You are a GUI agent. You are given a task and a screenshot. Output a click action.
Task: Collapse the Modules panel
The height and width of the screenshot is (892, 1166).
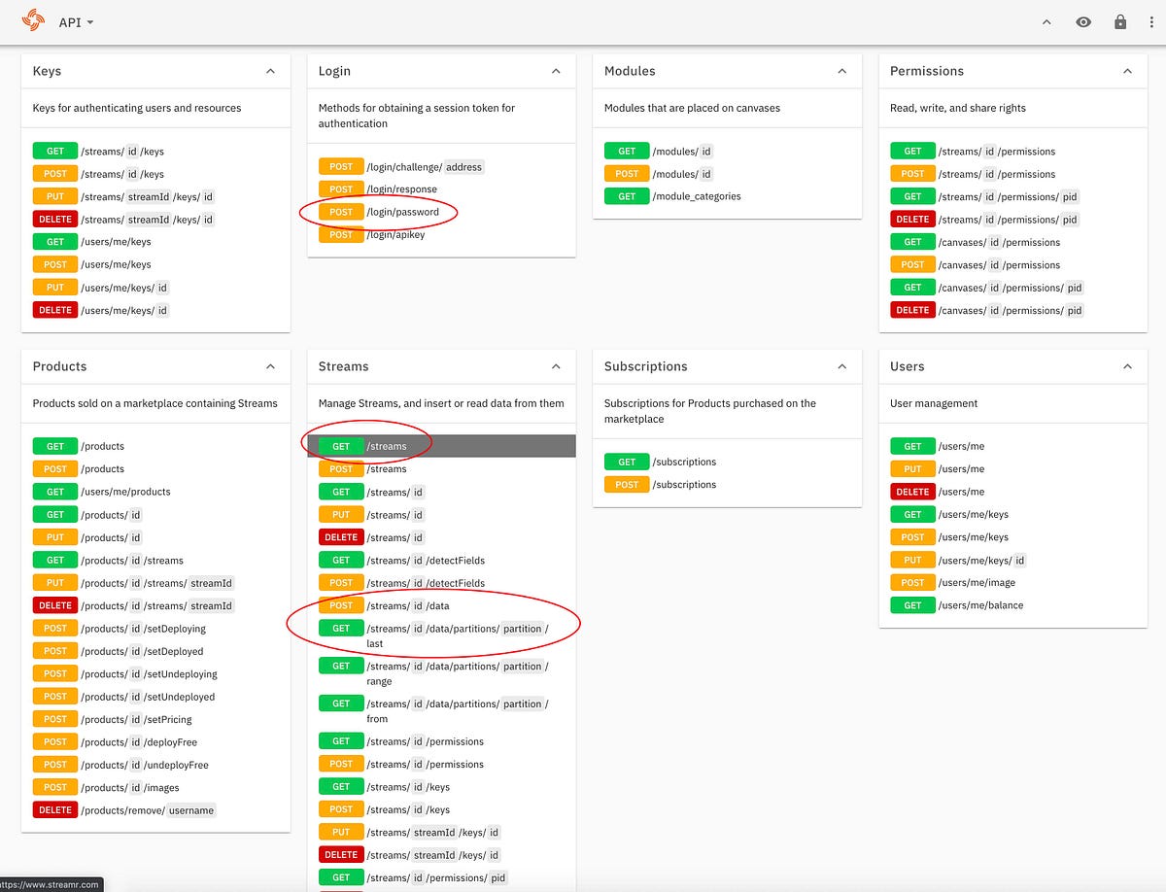pyautogui.click(x=842, y=71)
